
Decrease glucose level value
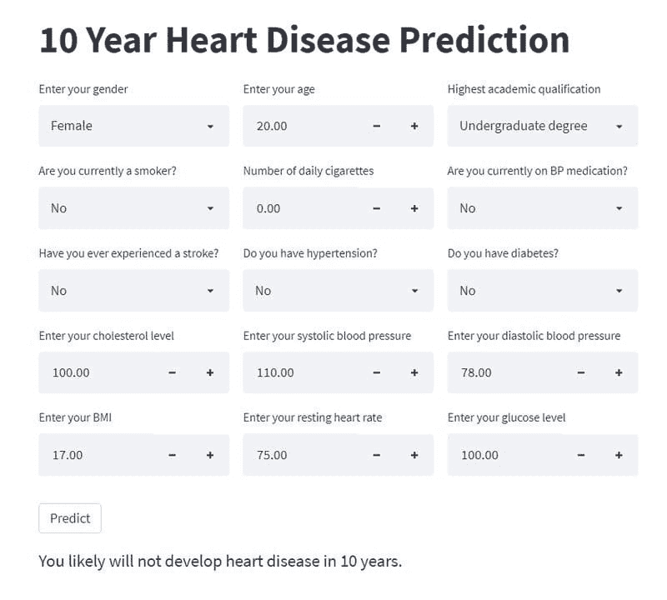(x=581, y=455)
